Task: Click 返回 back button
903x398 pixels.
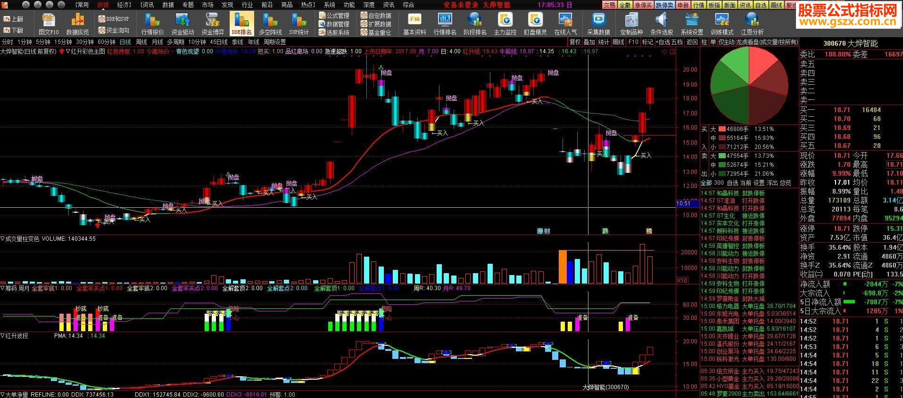Action: point(692,42)
